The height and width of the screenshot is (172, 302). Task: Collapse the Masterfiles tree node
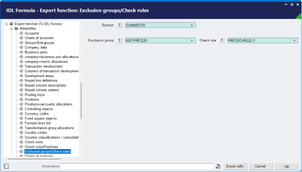pos(11,28)
